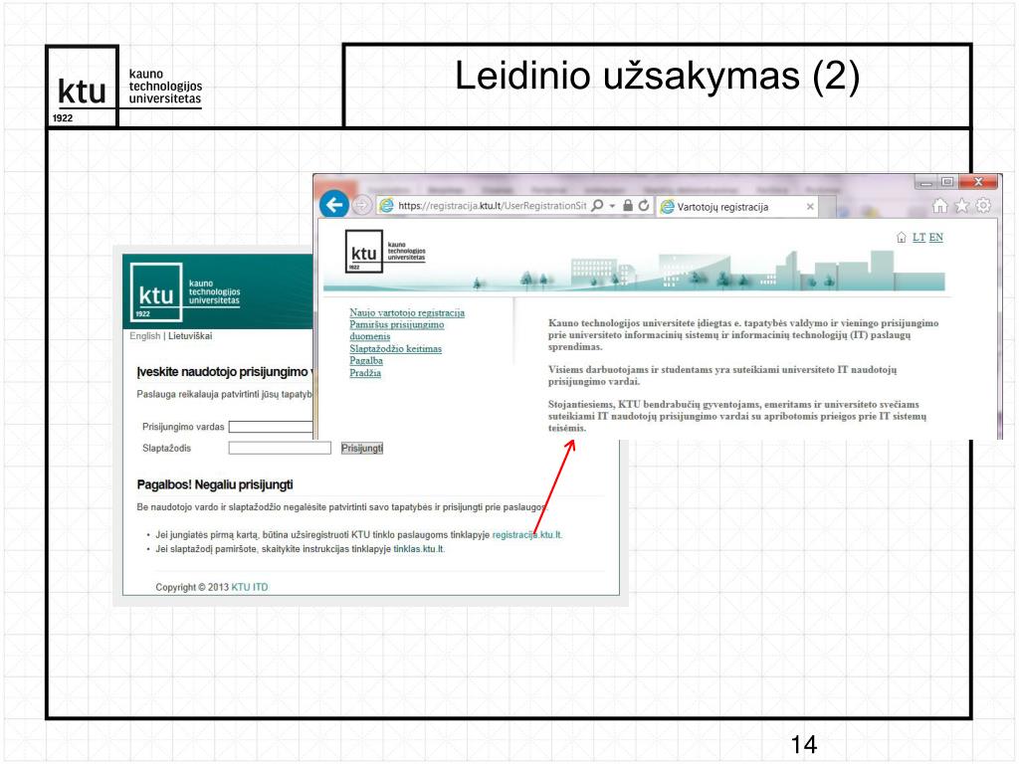
Task: Minimize the browser window
Action: (x=925, y=183)
